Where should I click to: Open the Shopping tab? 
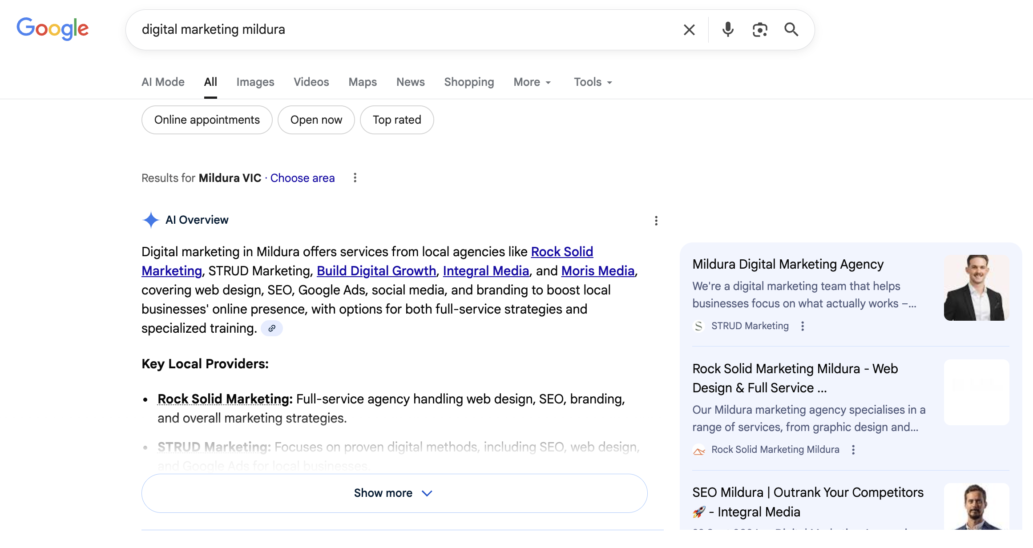click(x=469, y=82)
